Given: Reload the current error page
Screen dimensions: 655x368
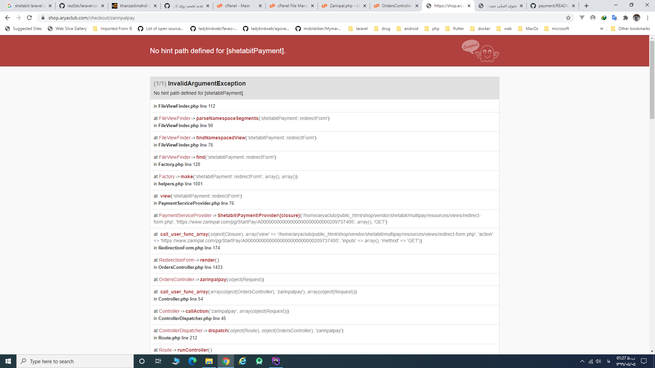Looking at the screenshot, I should point(29,18).
